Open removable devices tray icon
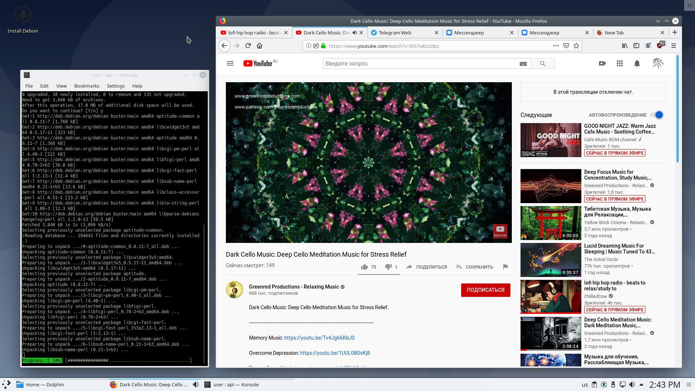695x391 pixels. 613,384
